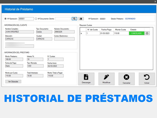Click the Ciudad field CARACAS
This screenshot has width=157, height=118.
click(x=44, y=39)
